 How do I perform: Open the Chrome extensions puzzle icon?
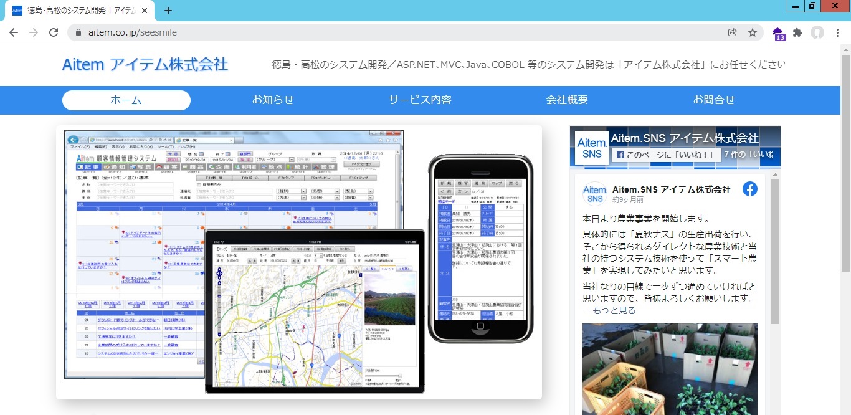[798, 31]
